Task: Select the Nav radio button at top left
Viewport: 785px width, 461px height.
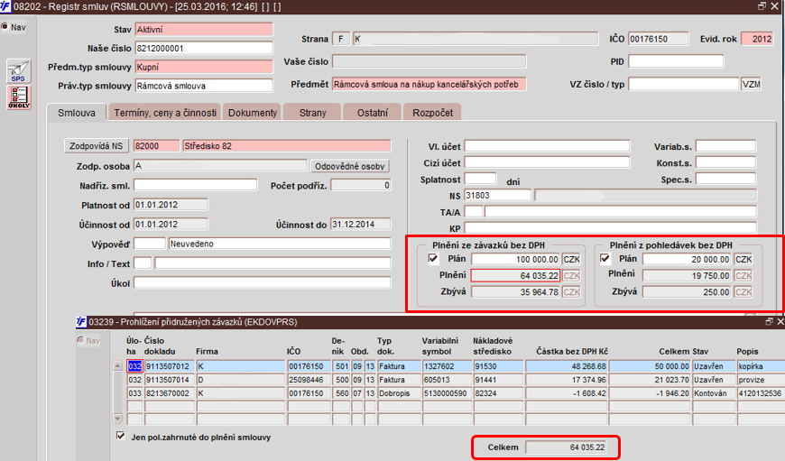Action: coord(5,26)
